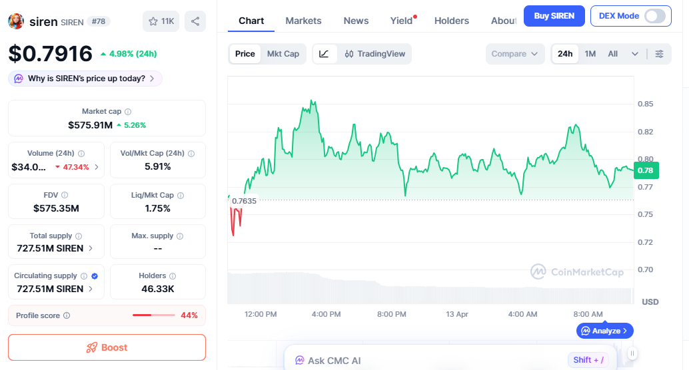Click the Profile score info icon
The width and height of the screenshot is (689, 370).
coord(67,315)
